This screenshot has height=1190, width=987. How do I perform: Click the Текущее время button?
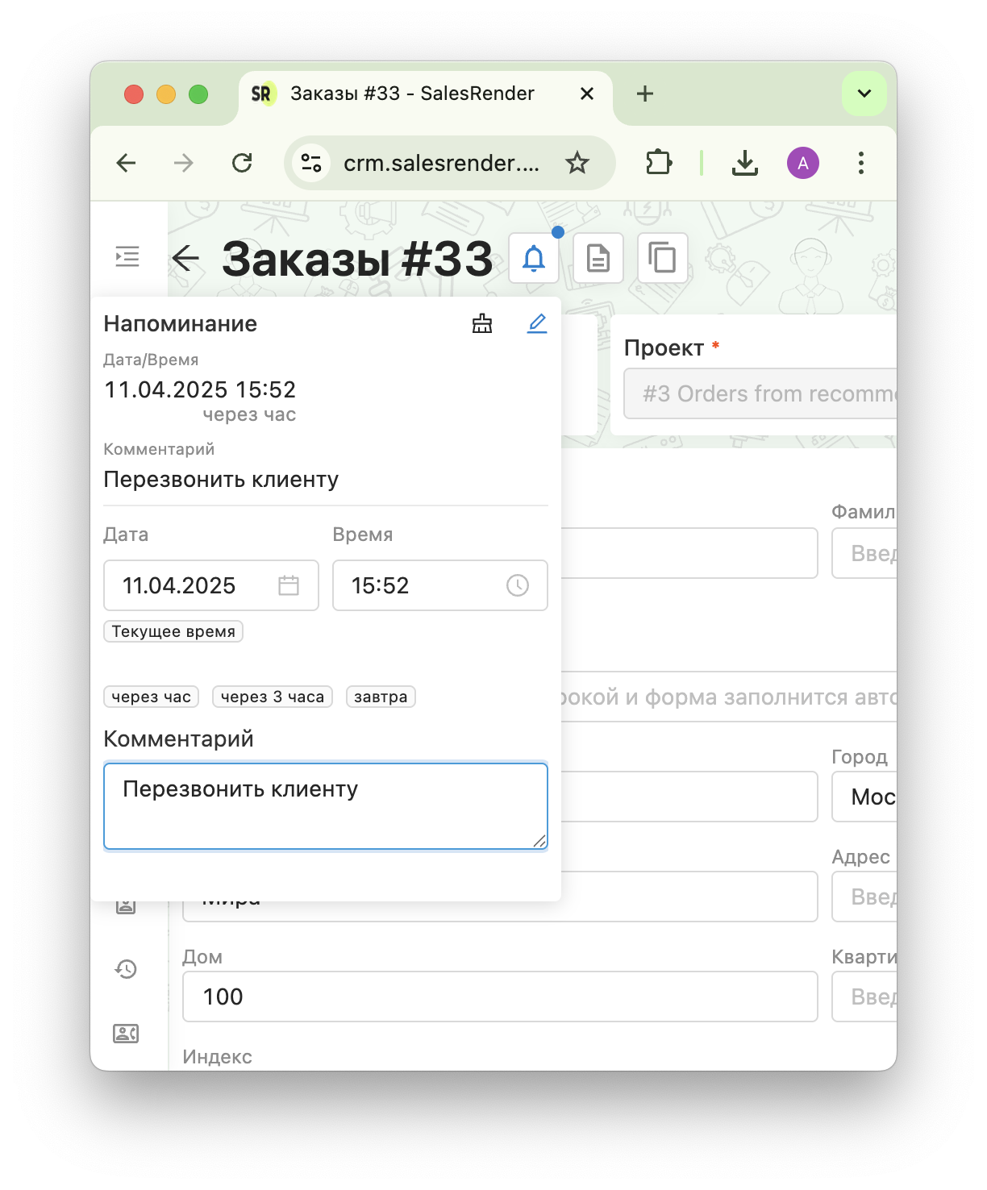point(173,631)
